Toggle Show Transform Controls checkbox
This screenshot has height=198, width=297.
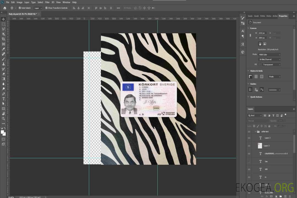coord(46,8)
